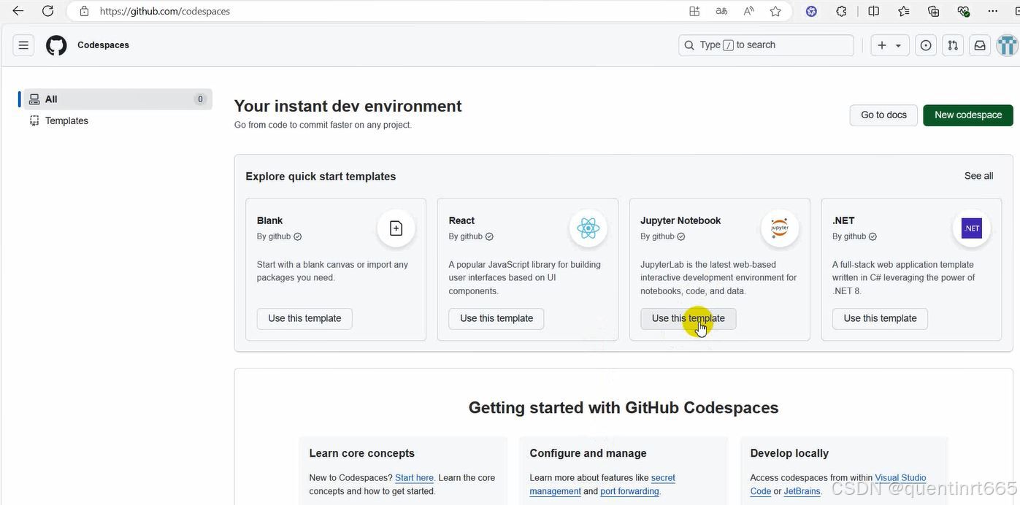Click 'Your instant dev environment' heading

pyautogui.click(x=348, y=106)
